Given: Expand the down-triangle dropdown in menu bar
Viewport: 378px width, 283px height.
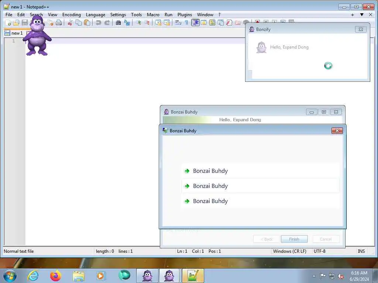Looking at the screenshot, I should tap(362, 15).
